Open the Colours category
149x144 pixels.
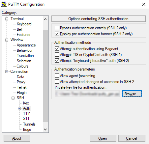click(x=22, y=66)
